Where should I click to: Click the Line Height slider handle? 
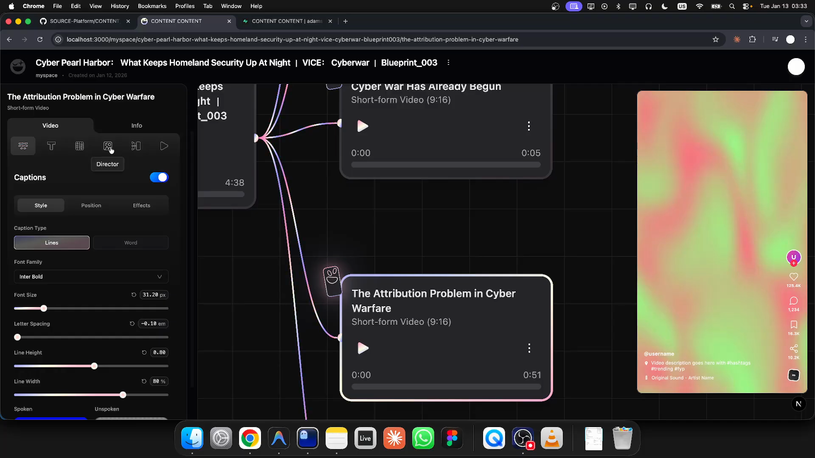[x=94, y=366]
